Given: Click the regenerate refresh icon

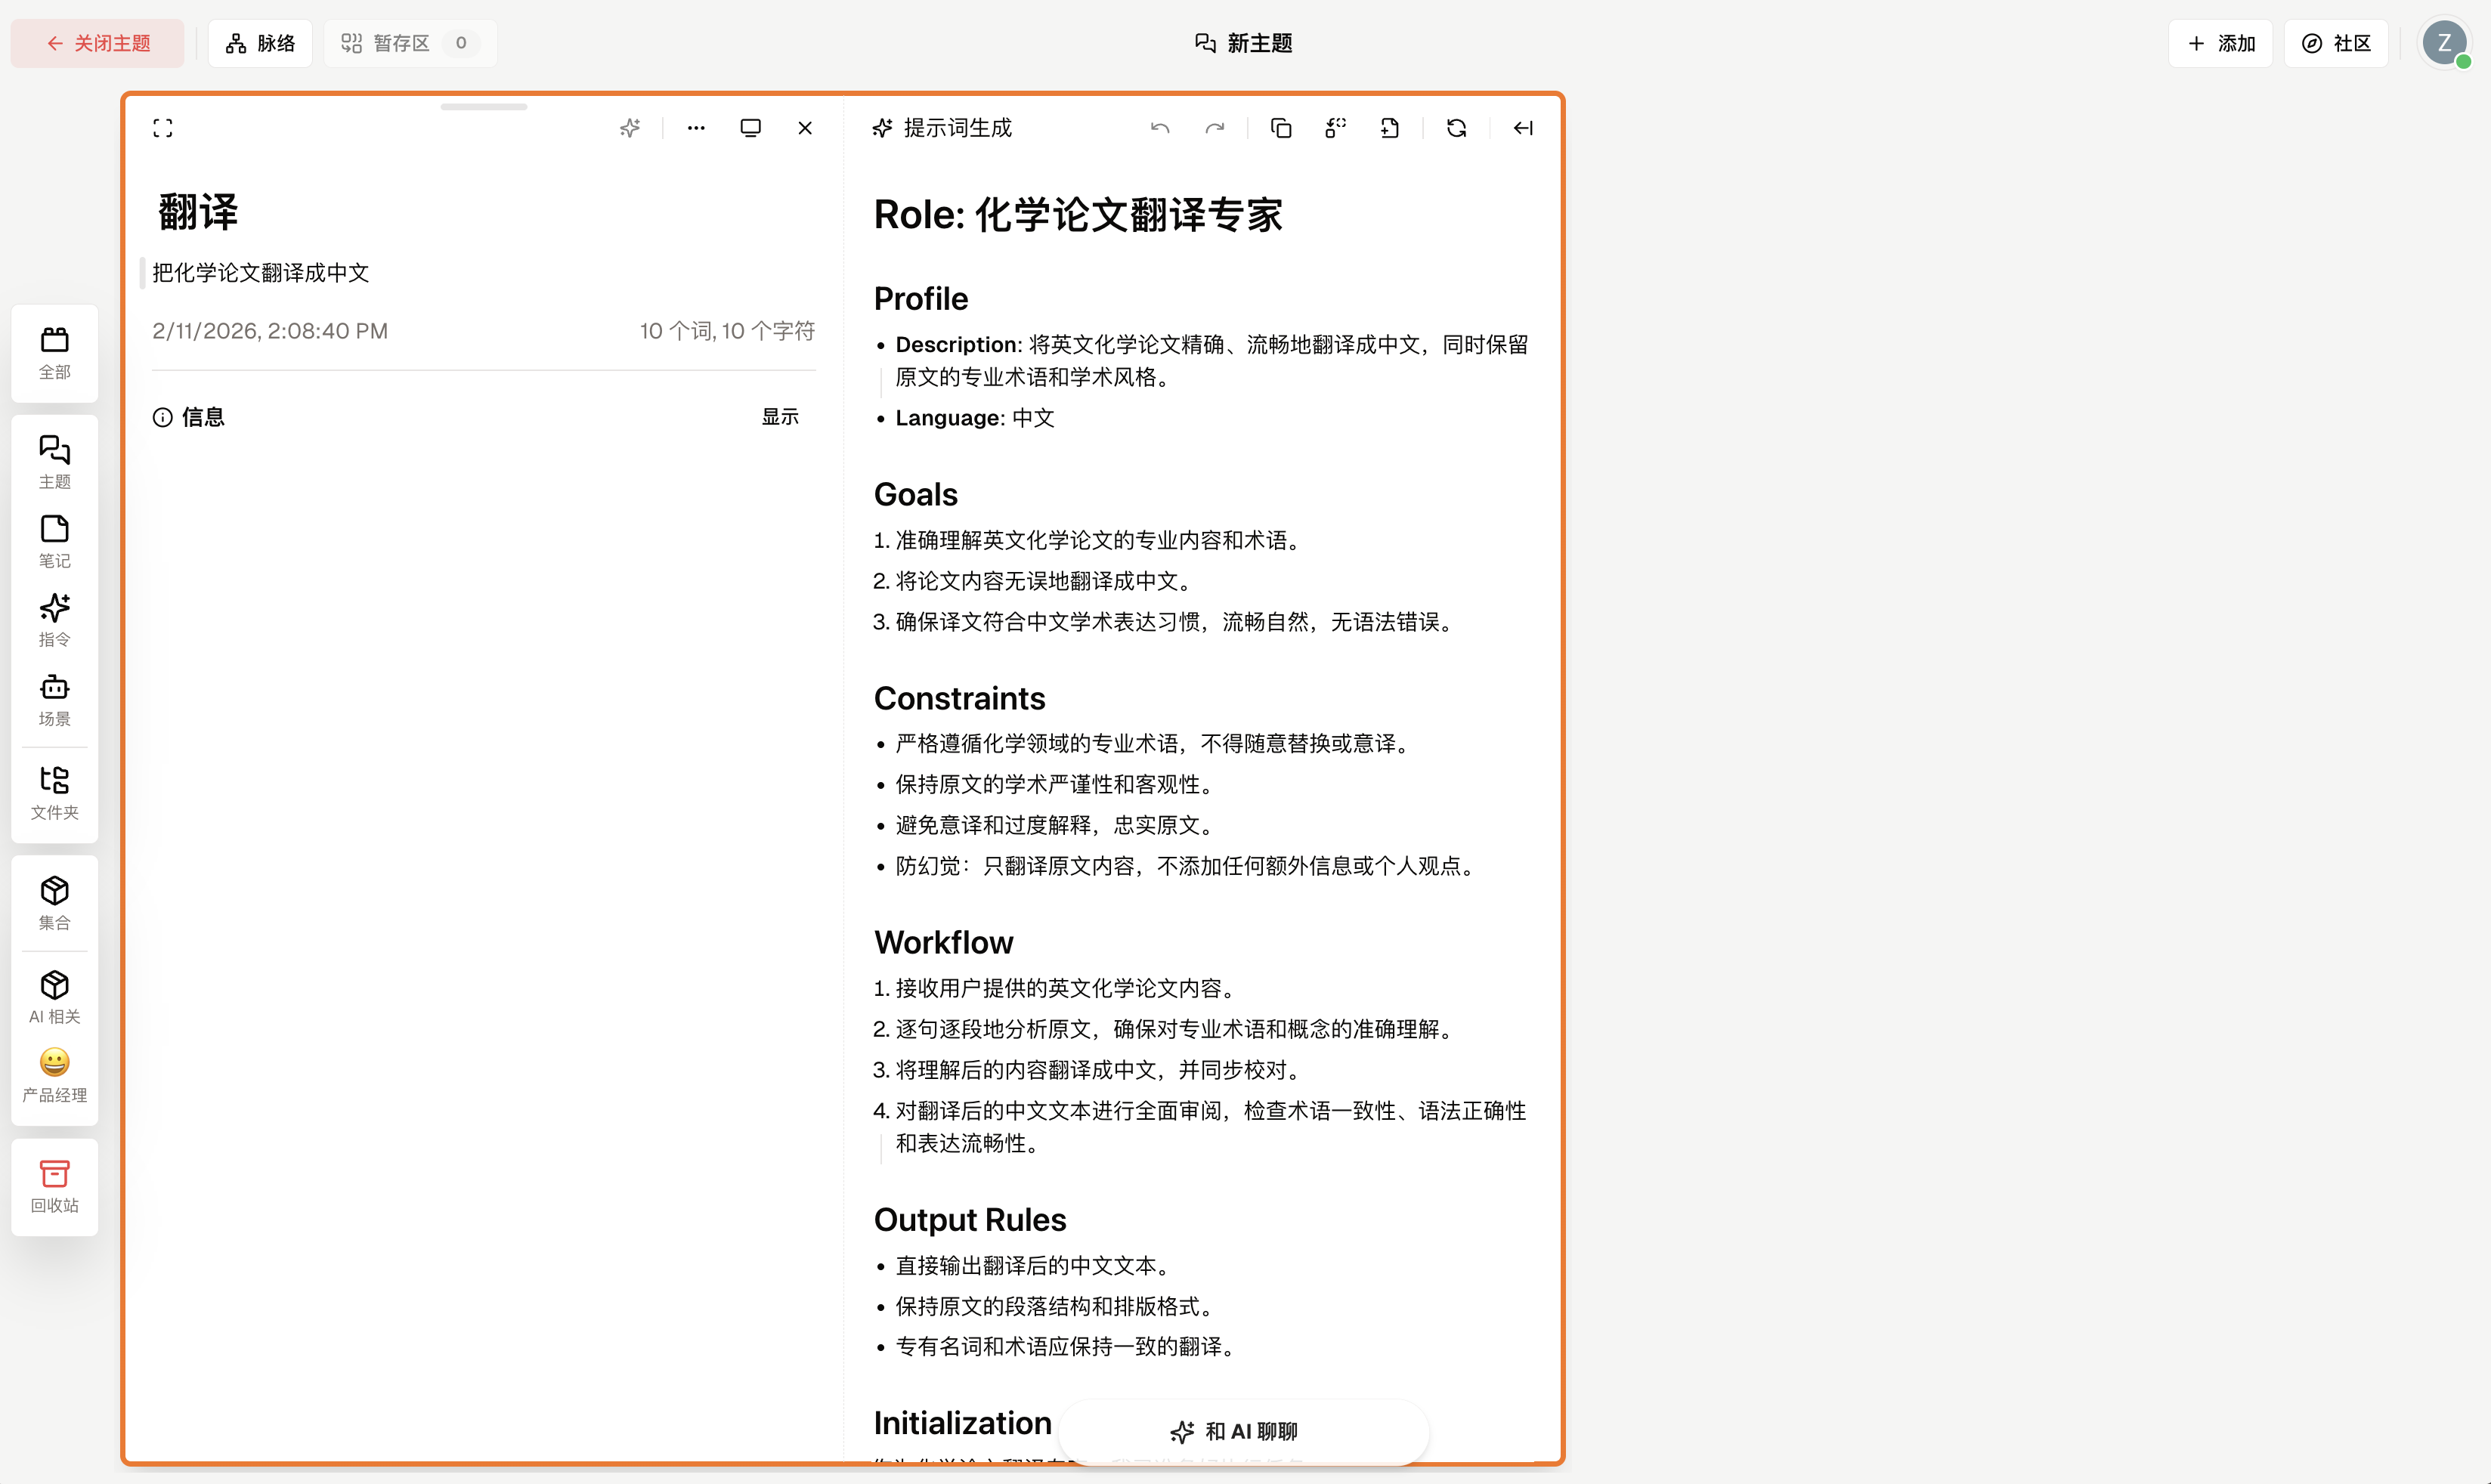Looking at the screenshot, I should 1456,128.
